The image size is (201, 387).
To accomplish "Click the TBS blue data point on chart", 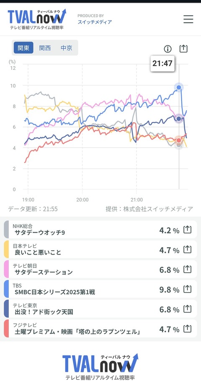I will [179, 87].
